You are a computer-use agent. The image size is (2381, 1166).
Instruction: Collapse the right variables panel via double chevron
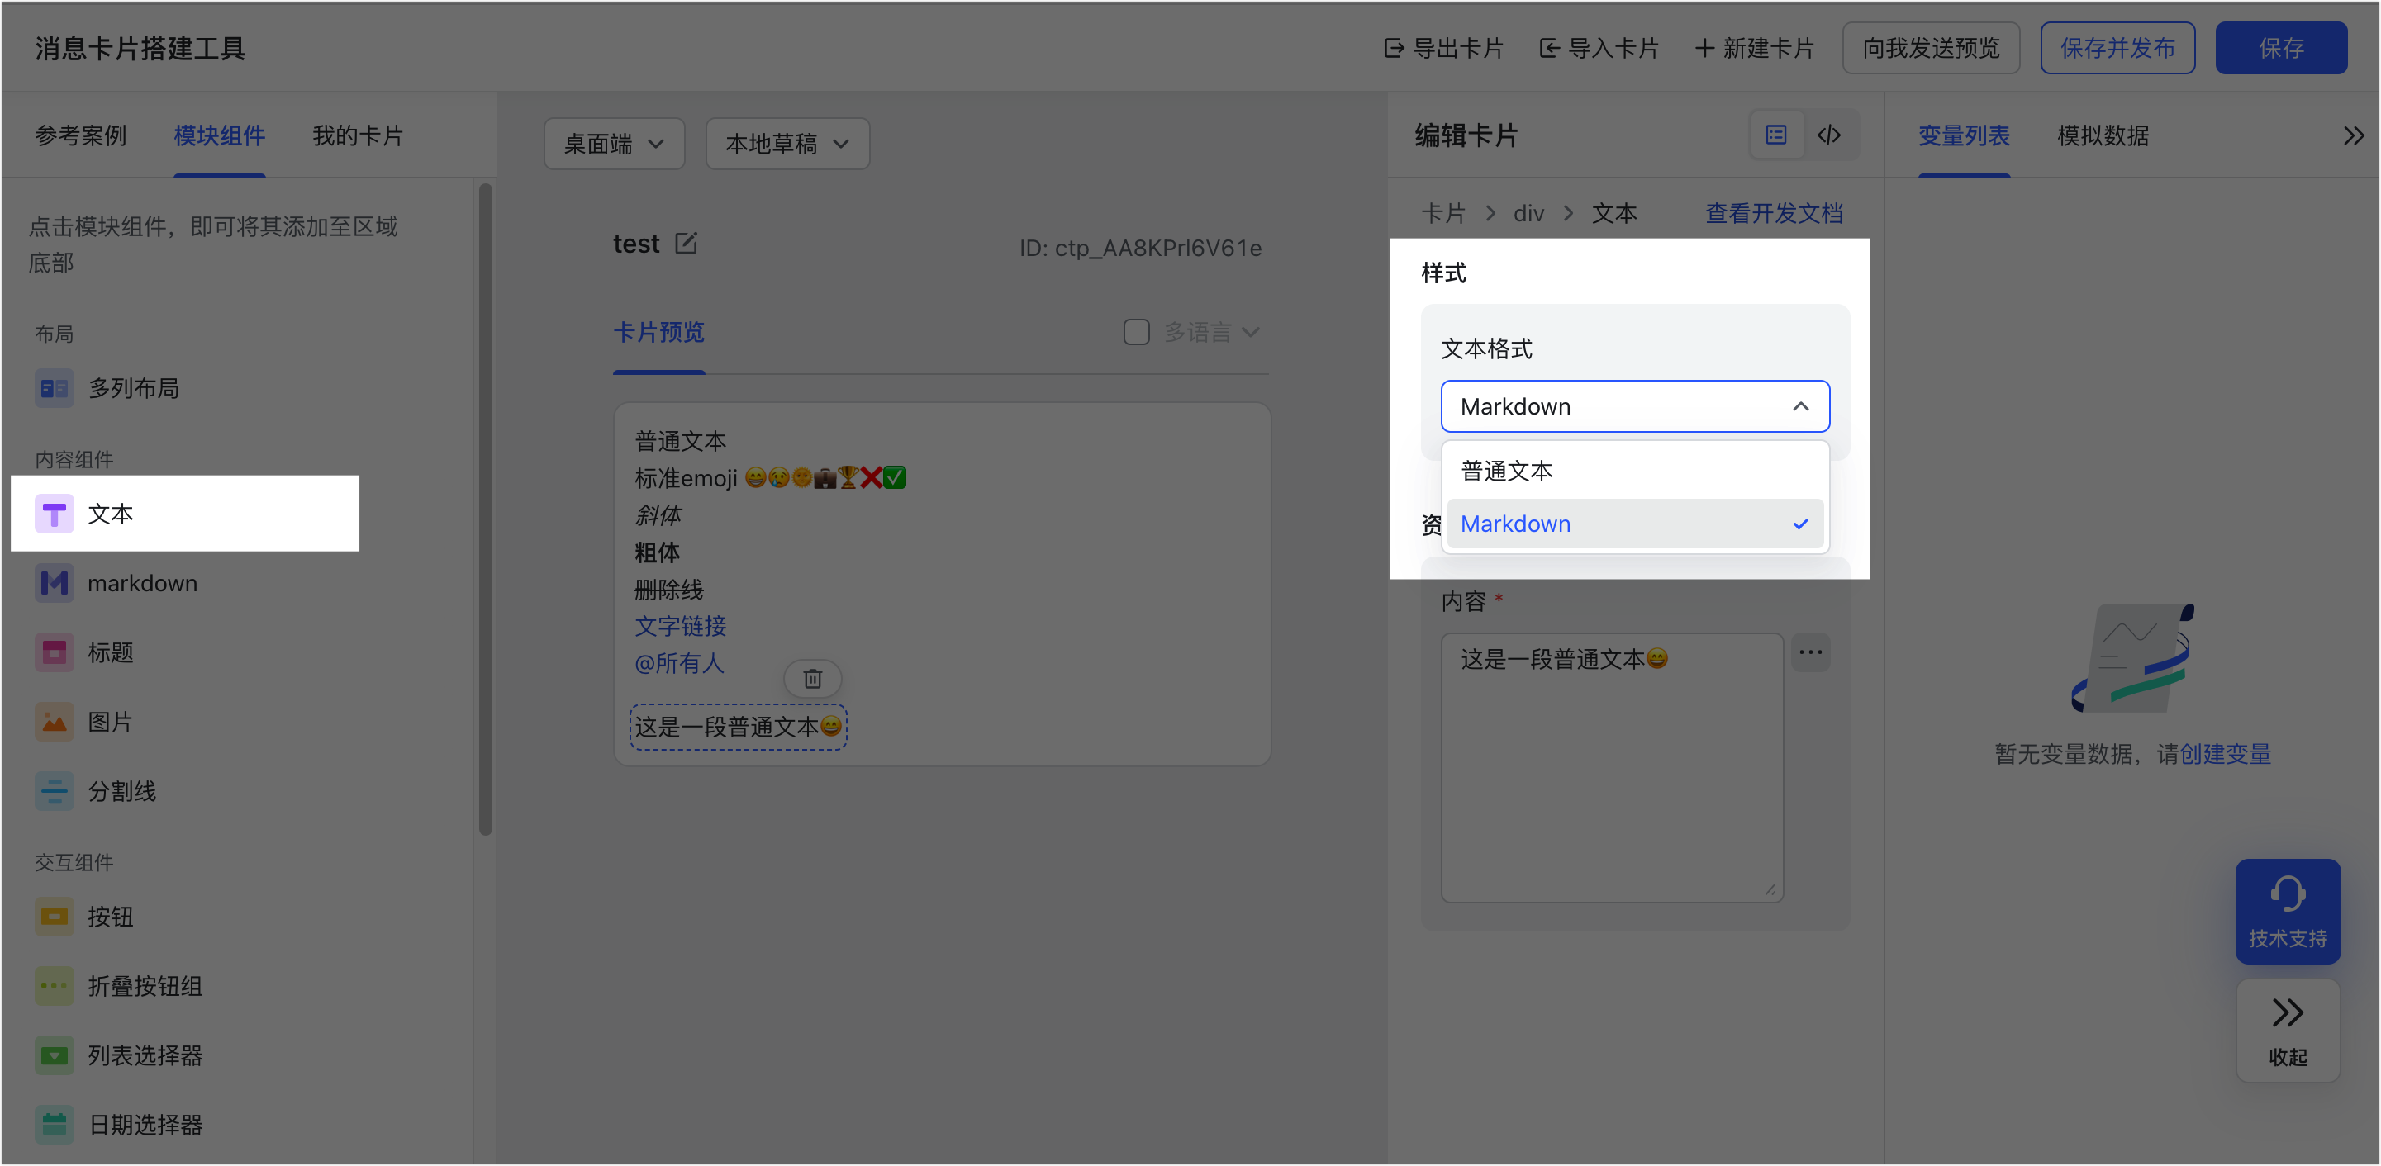point(2353,135)
